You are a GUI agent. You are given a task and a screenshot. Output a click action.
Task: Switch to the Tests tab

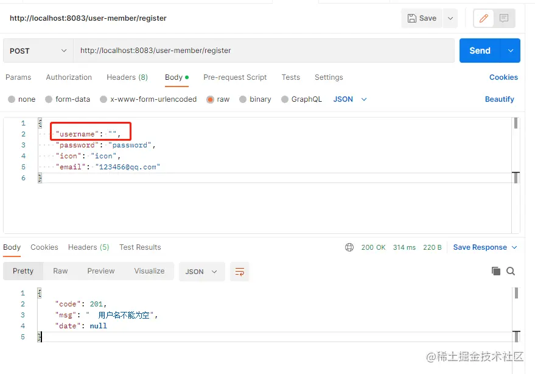coord(291,77)
